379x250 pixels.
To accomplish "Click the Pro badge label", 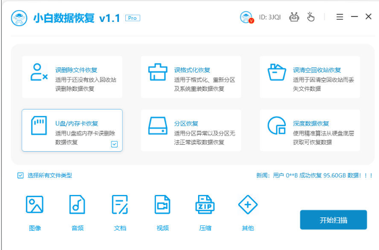I will pyautogui.click(x=132, y=18).
